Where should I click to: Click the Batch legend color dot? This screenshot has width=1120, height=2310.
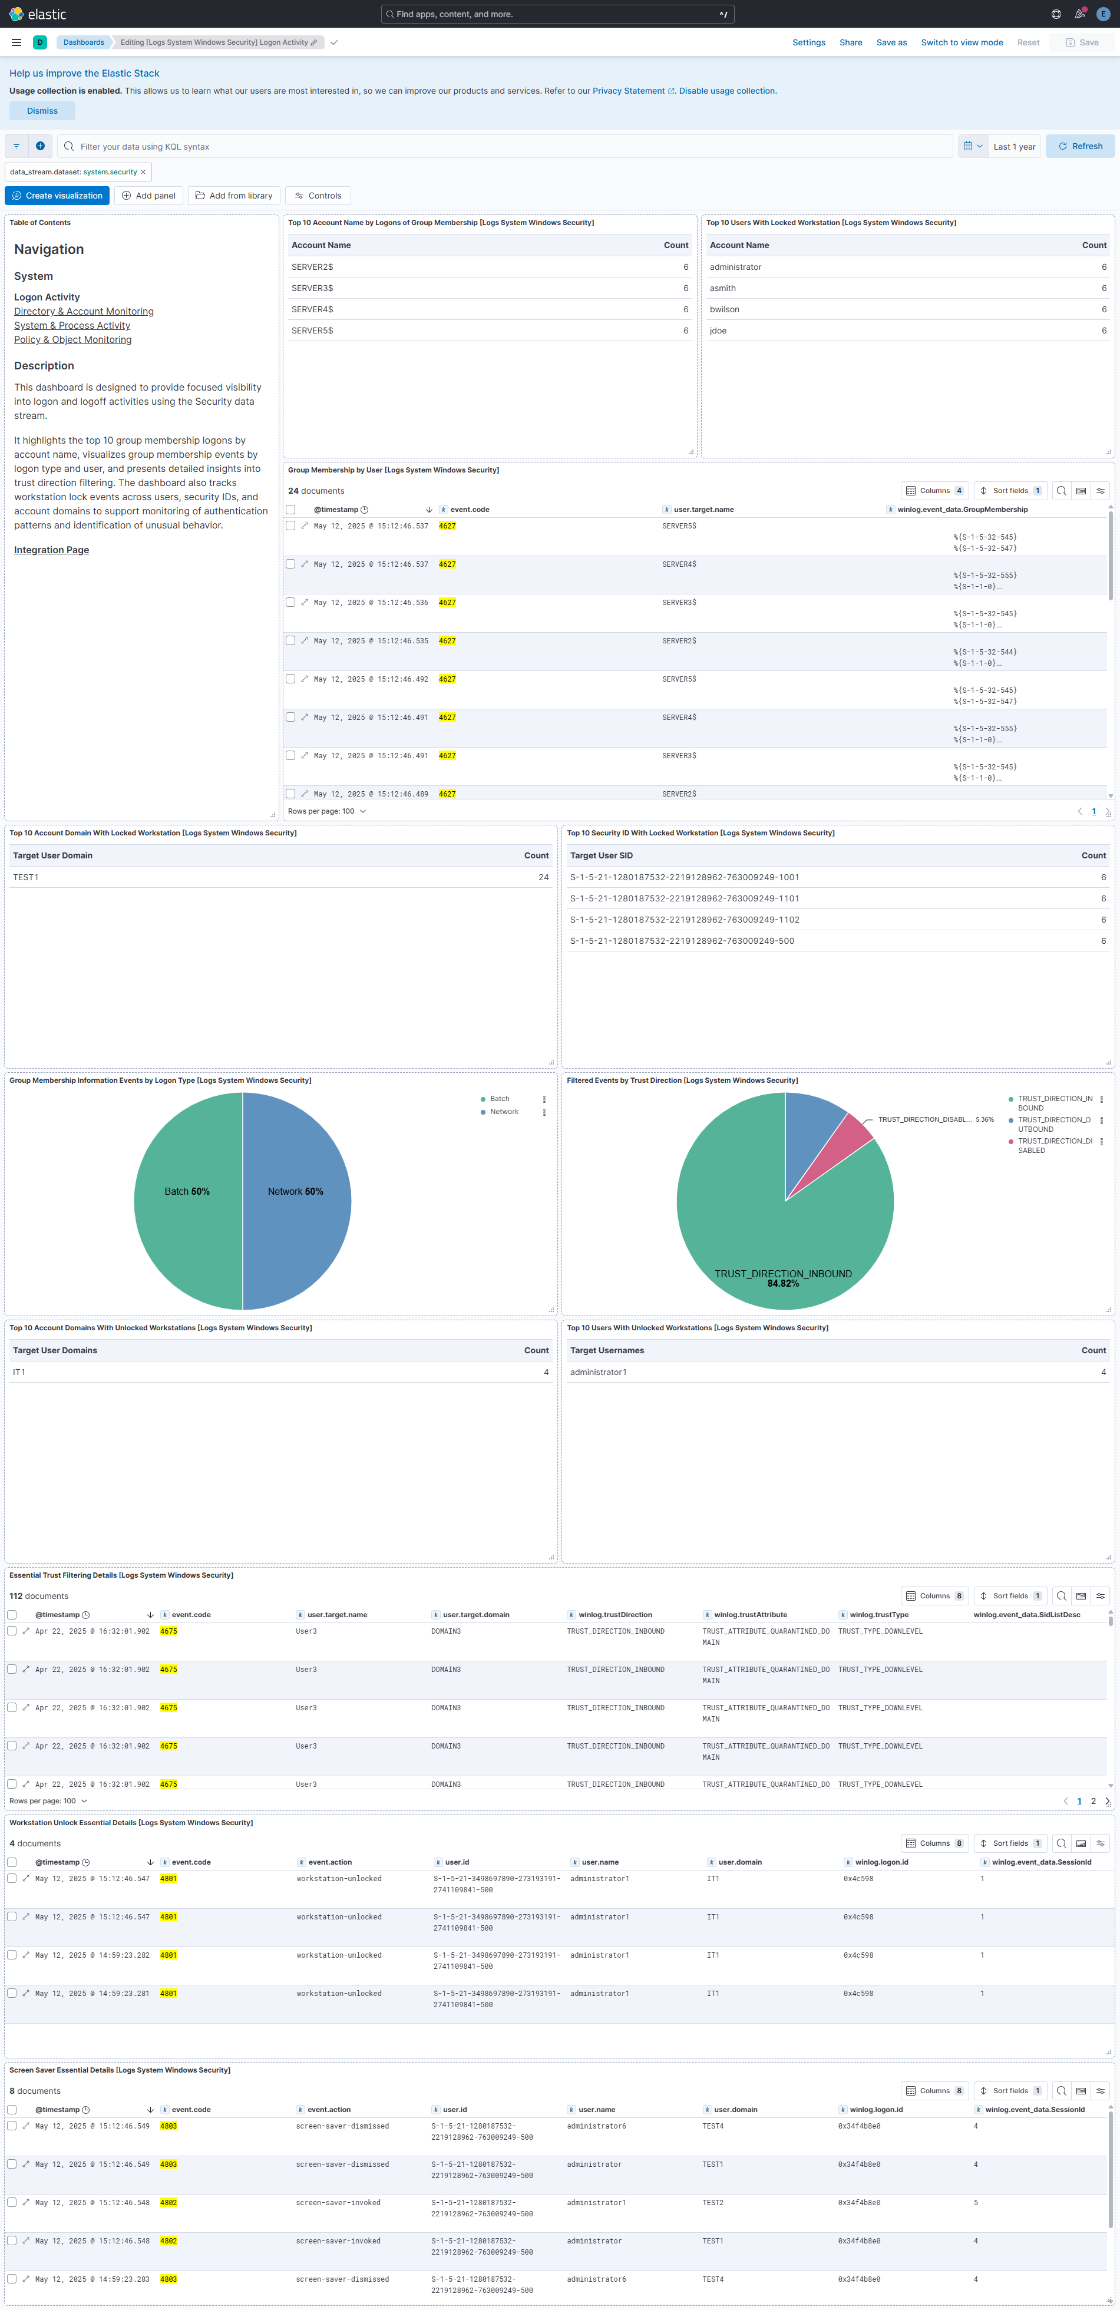(483, 1099)
